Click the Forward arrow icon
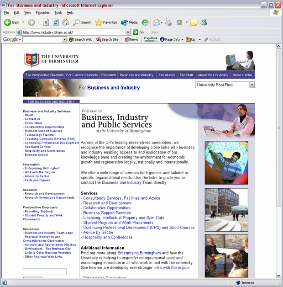This screenshot has height=287, width=283. [31, 22]
